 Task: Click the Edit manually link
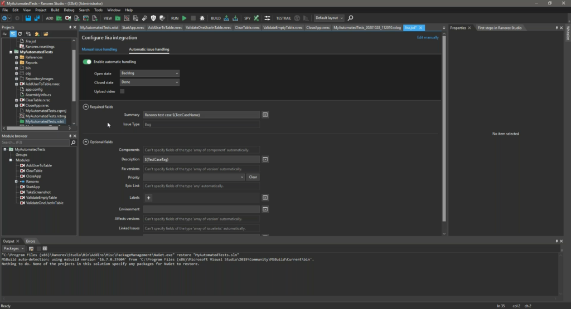[x=428, y=37]
